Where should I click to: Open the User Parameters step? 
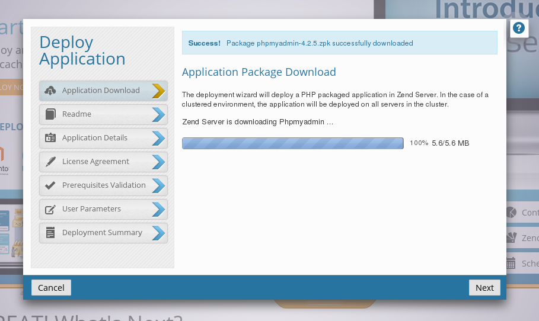click(x=103, y=209)
